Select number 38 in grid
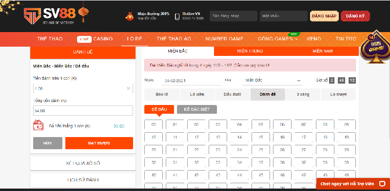Viewport: 390px width, 191px height. click(325, 162)
